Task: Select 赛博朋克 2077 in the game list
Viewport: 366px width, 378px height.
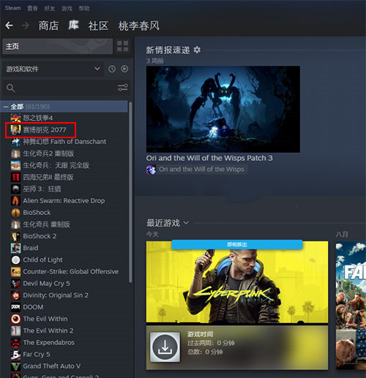Action: (41, 130)
